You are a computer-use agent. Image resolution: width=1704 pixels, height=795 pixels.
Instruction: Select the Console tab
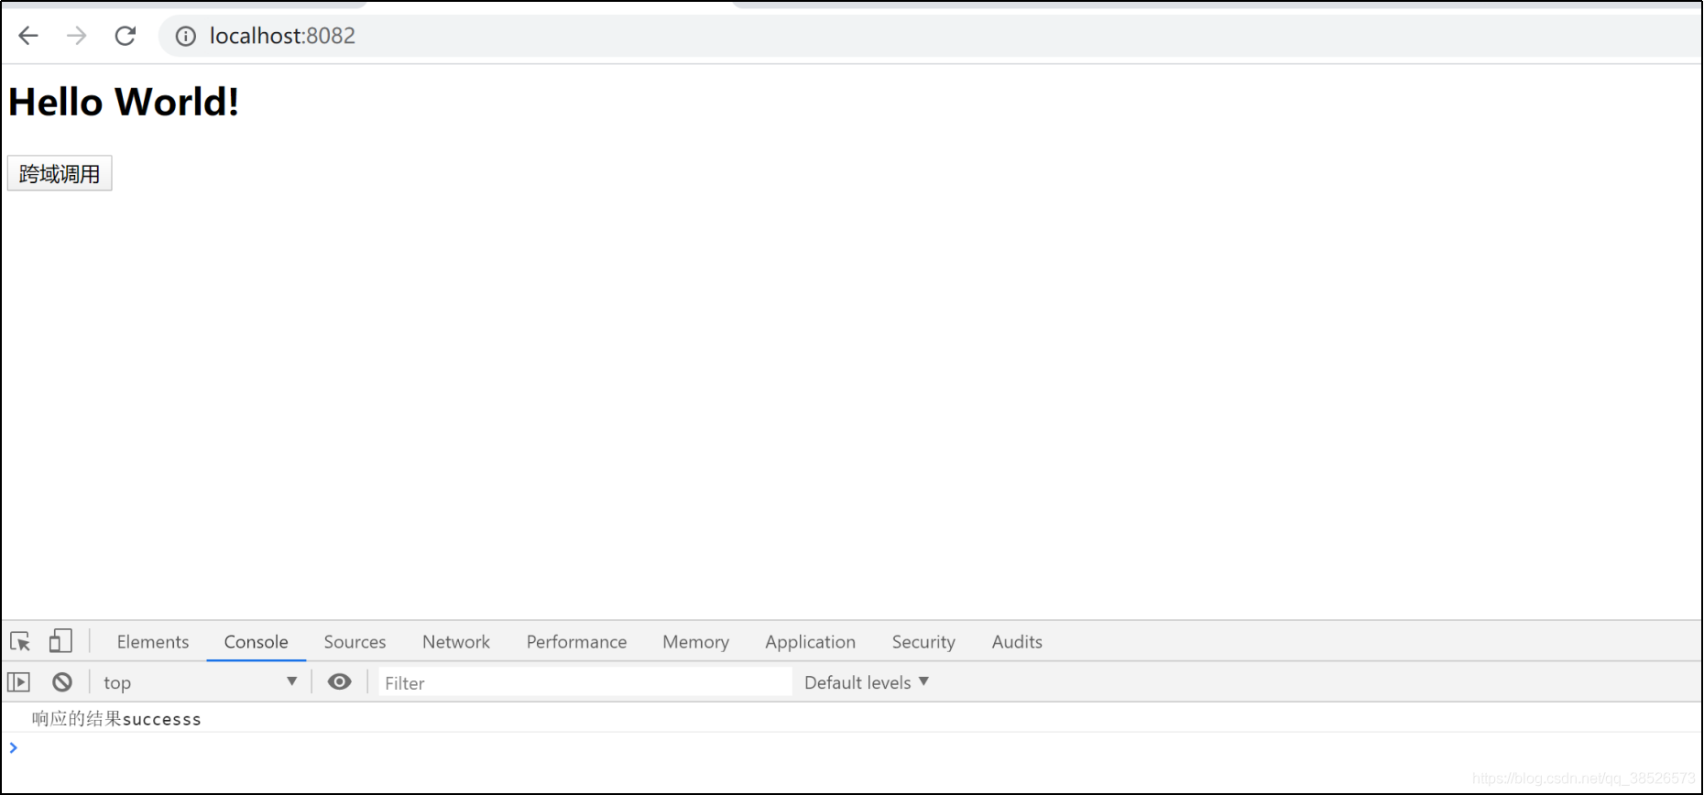pyautogui.click(x=257, y=642)
